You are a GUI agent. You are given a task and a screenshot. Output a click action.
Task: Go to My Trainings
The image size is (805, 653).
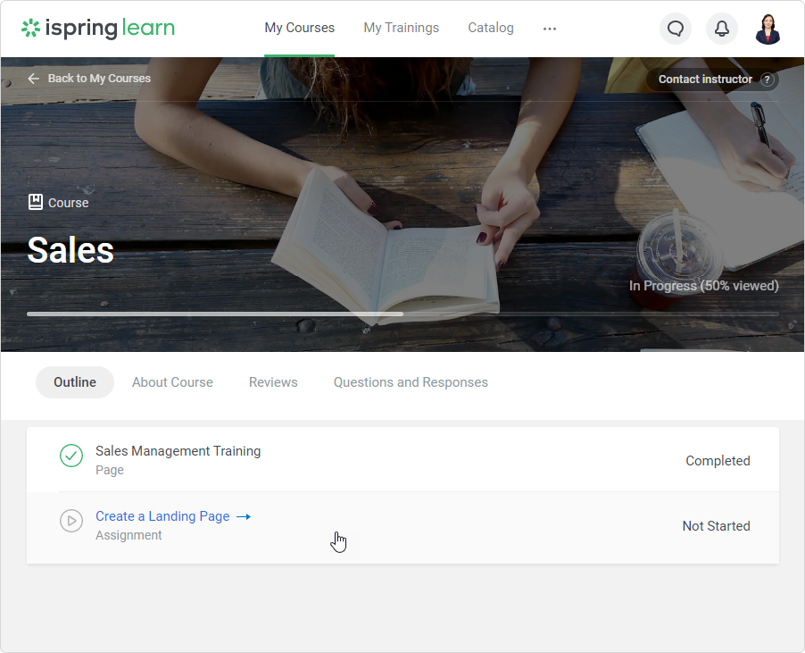401,29
